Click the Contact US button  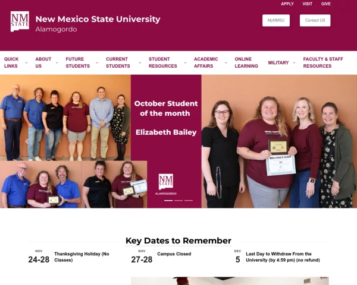(x=315, y=20)
